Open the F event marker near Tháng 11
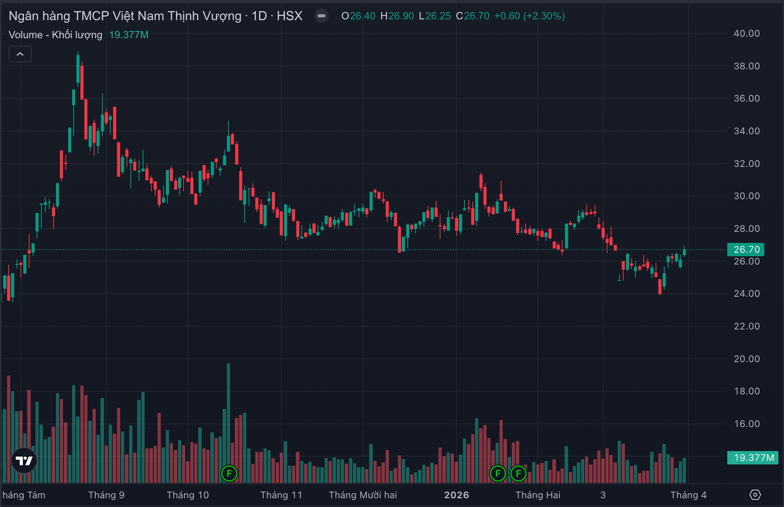The image size is (784, 507). pyautogui.click(x=229, y=474)
